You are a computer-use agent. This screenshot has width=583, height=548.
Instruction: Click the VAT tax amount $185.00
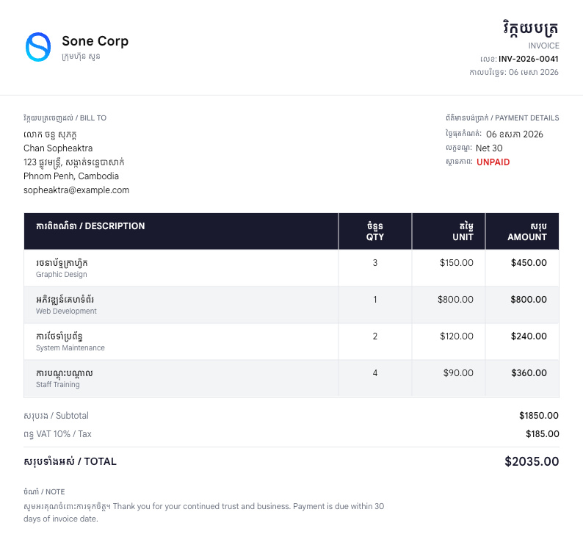pyautogui.click(x=542, y=434)
